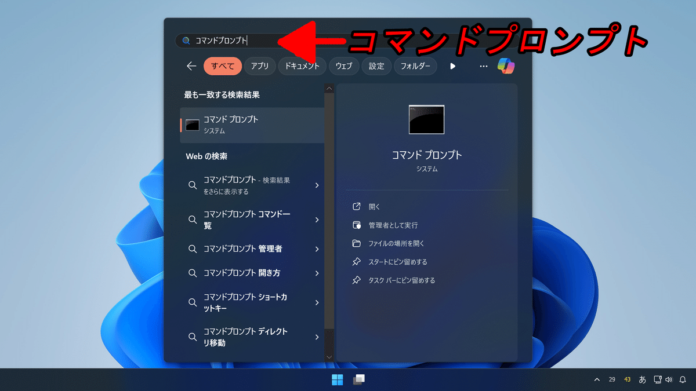696x391 pixels.
Task: Expand the arrow for コマンドプロンプト 検索結果 suggestion
Action: coord(317,185)
